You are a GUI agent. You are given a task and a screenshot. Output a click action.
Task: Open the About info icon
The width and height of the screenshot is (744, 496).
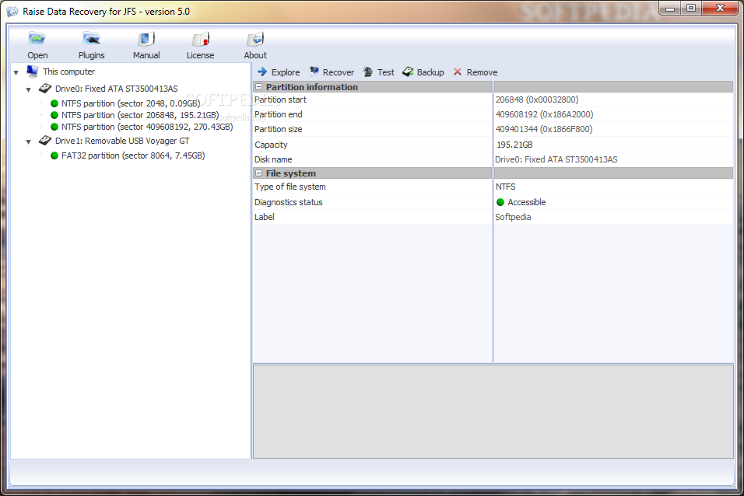click(255, 38)
